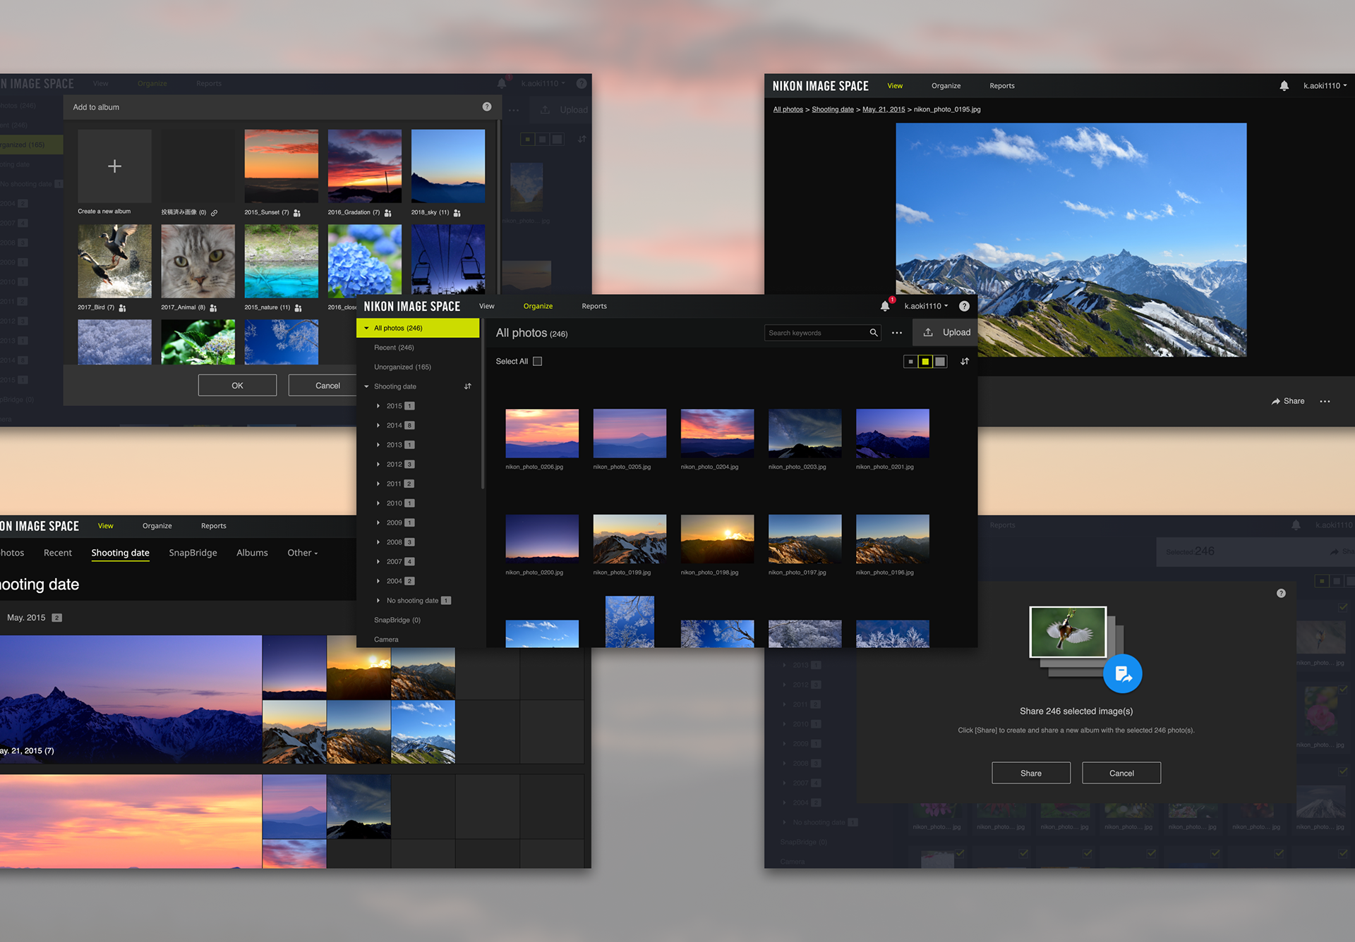Follow May. 21, 2015 breadcrumb link
This screenshot has width=1355, height=942.
click(x=884, y=109)
